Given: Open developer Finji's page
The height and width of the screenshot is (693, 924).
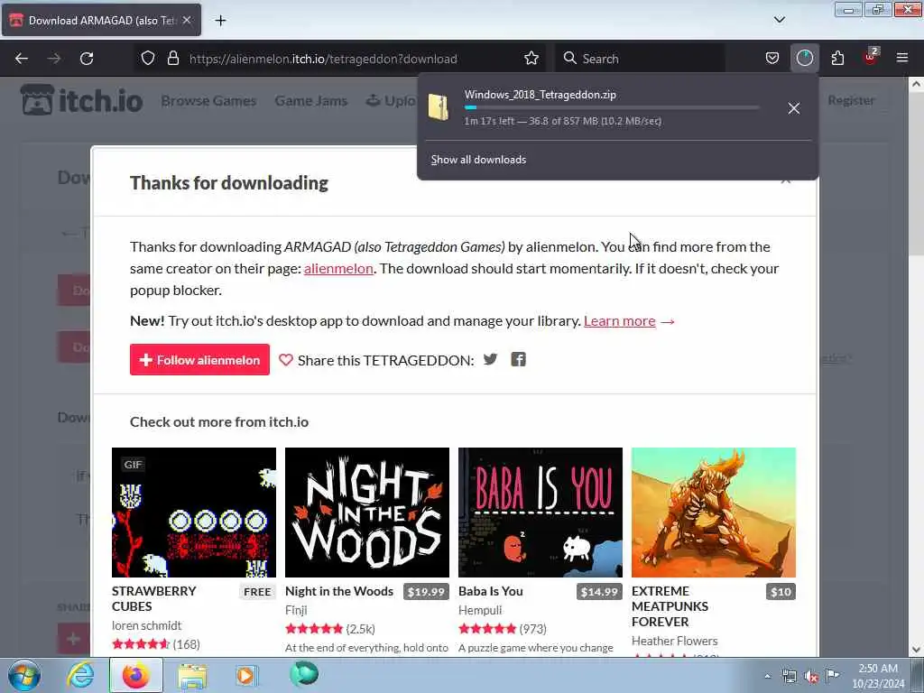Looking at the screenshot, I should coord(296,611).
